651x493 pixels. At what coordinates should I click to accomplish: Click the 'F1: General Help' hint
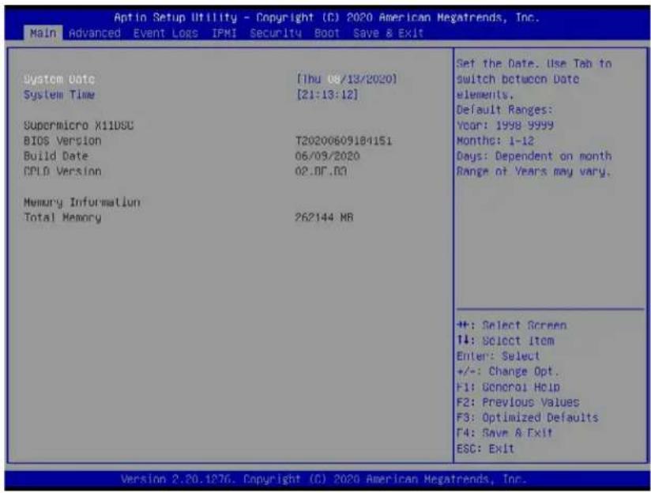tap(508, 387)
